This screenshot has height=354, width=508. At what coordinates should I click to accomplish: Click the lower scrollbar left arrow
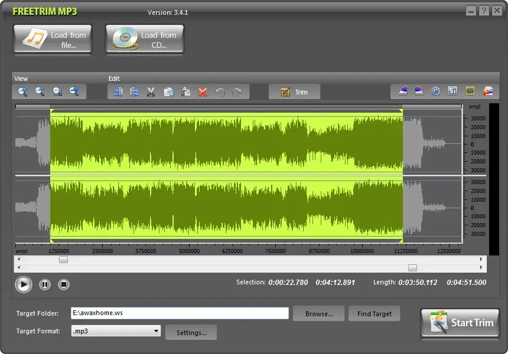pos(18,267)
